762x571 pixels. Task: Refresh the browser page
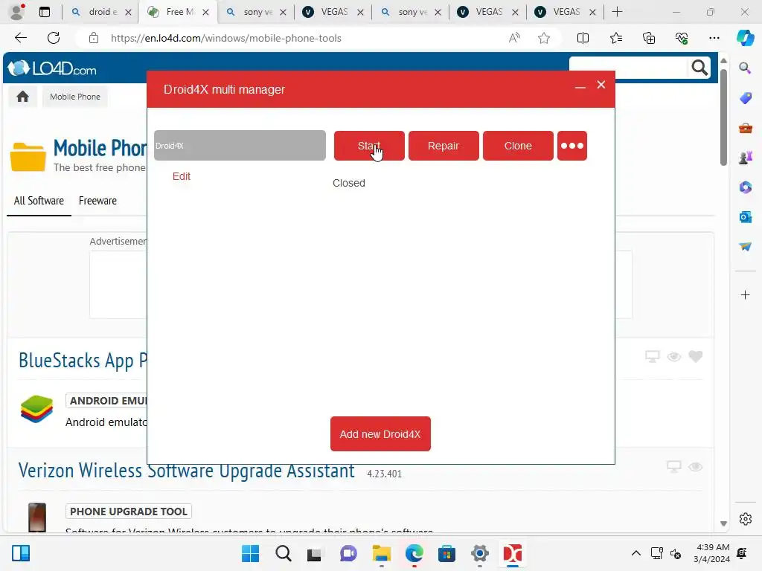tap(54, 38)
